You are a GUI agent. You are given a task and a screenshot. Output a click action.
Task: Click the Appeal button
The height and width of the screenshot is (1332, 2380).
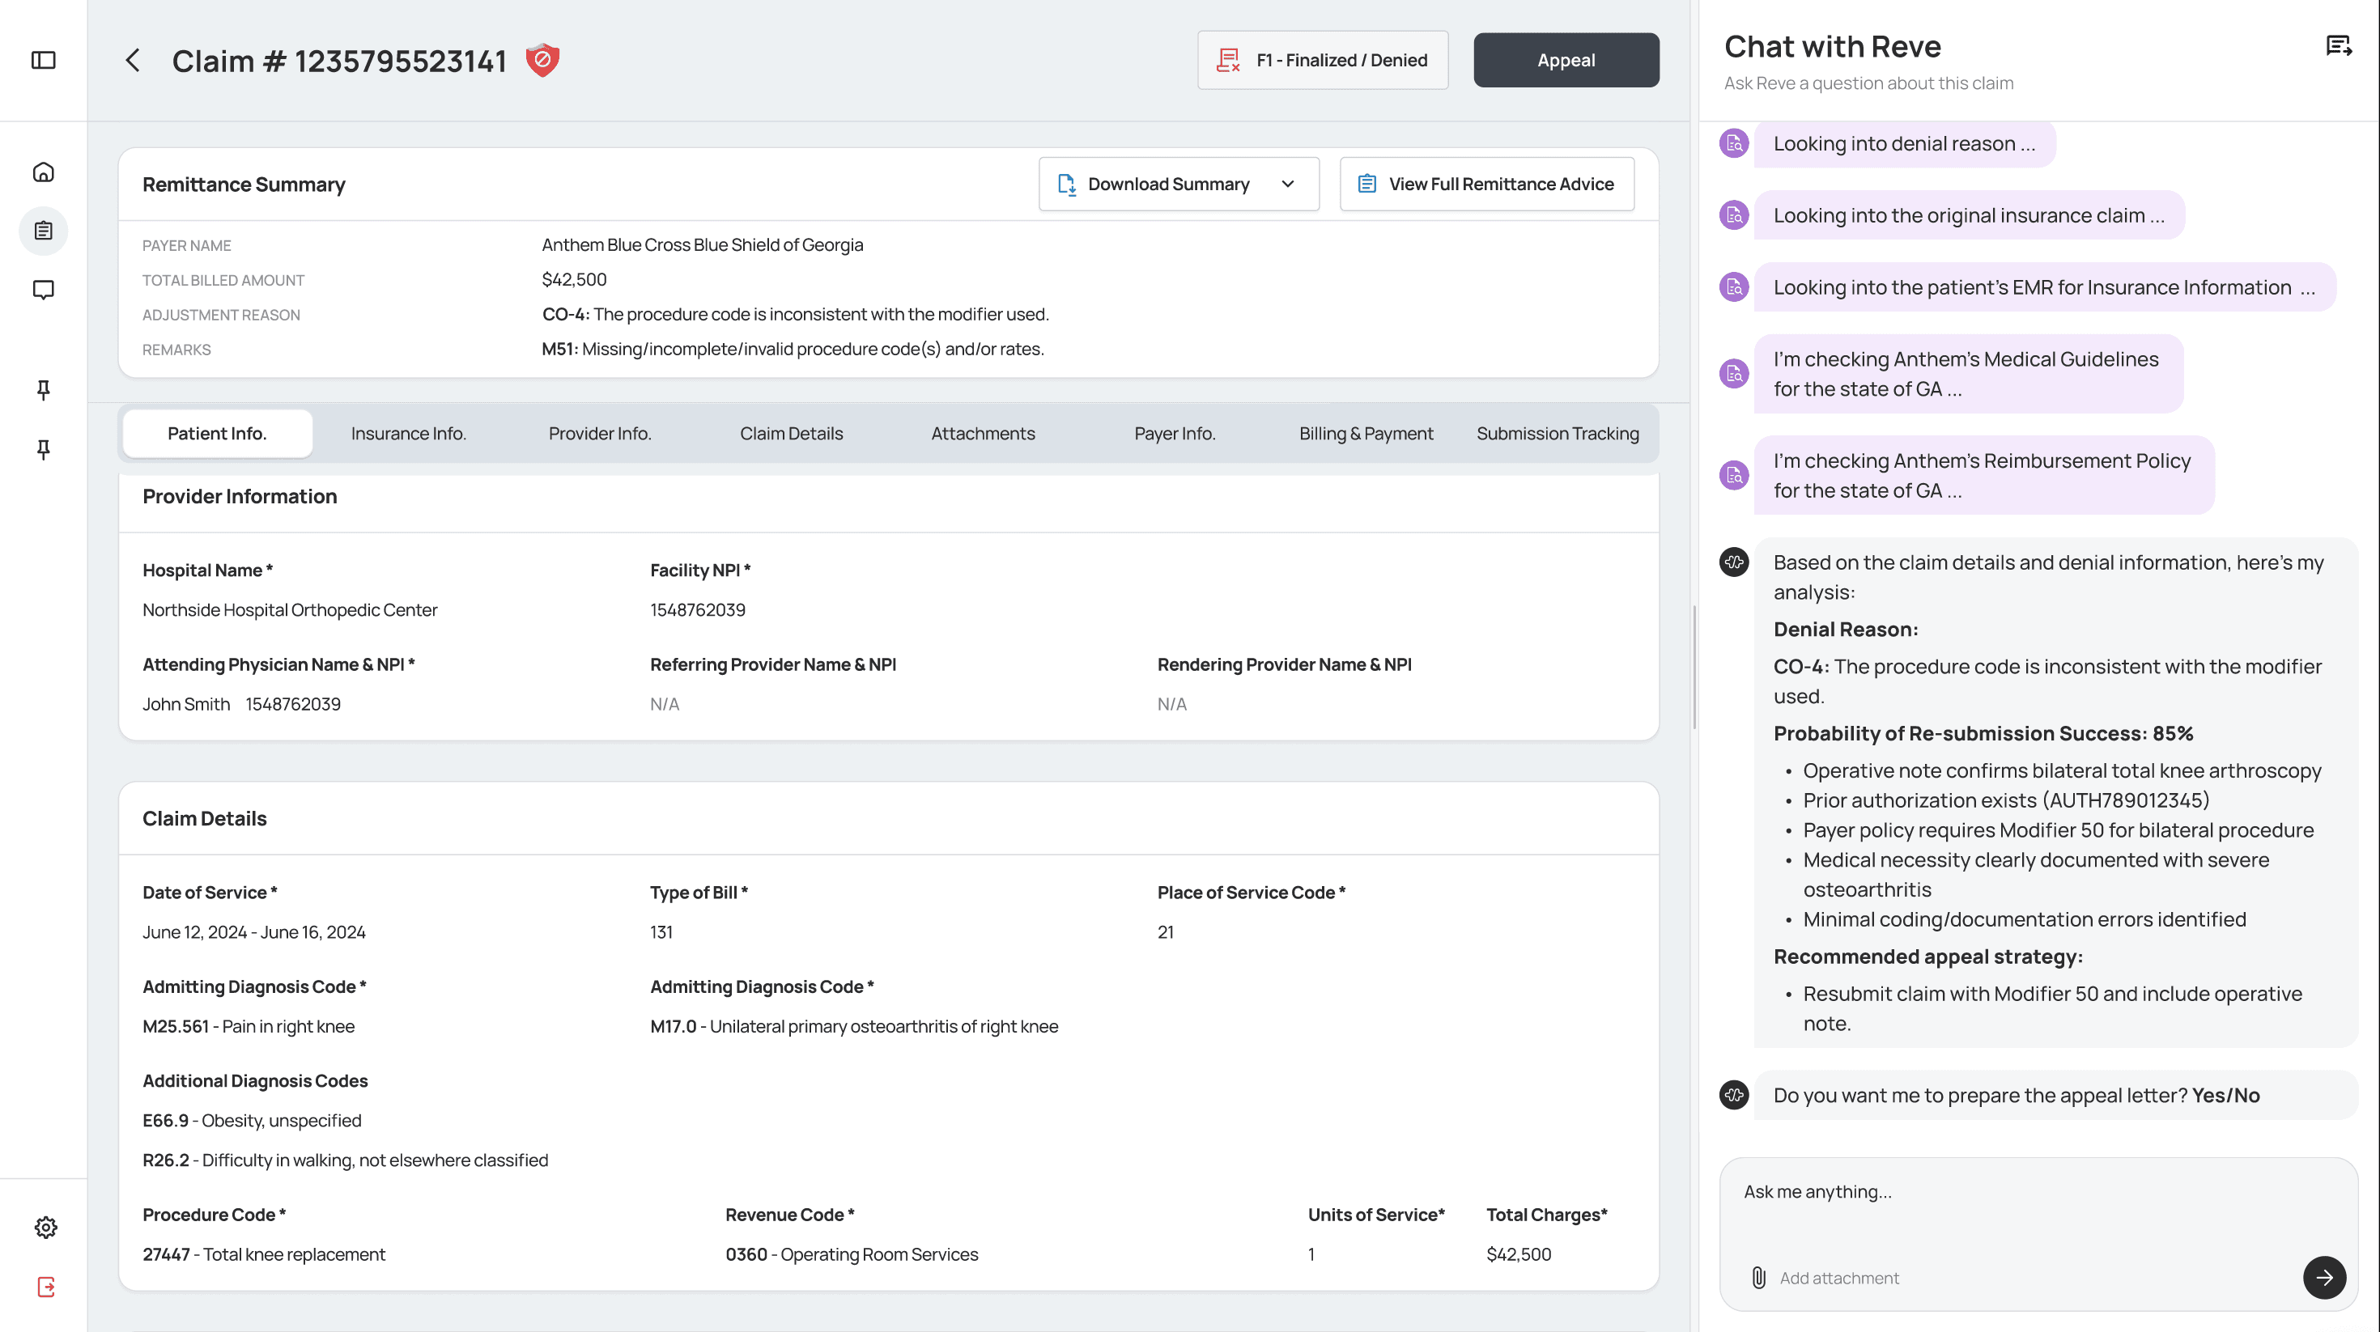[x=1565, y=59]
